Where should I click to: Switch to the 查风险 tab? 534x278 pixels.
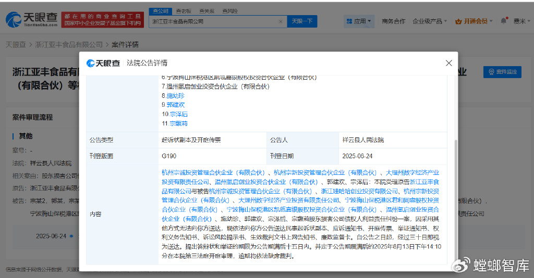click(x=230, y=11)
